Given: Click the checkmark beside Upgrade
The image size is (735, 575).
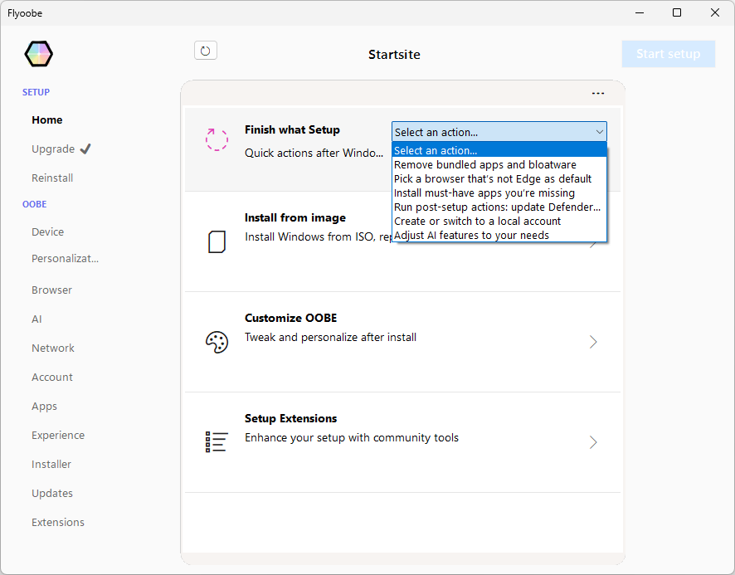Looking at the screenshot, I should coord(85,149).
